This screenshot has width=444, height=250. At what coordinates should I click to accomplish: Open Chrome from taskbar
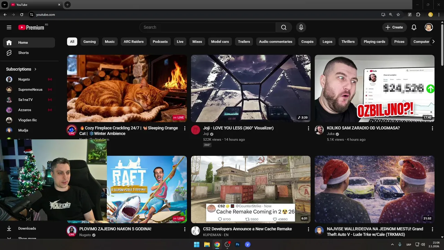tap(217, 244)
